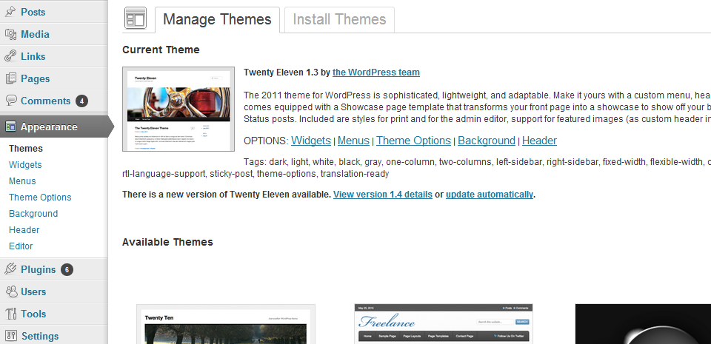This screenshot has width=711, height=344.
Task: Select Header in Appearance submenu
Action: pos(24,230)
